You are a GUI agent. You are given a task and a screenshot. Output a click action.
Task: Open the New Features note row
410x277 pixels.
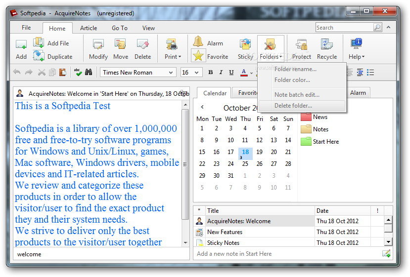[289, 232]
